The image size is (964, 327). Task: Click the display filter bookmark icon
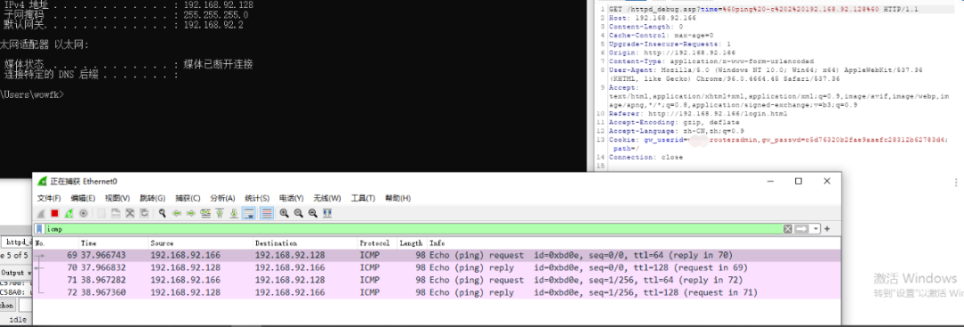39,229
